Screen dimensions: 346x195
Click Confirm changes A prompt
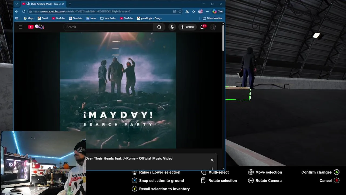pyautogui.click(x=320, y=172)
